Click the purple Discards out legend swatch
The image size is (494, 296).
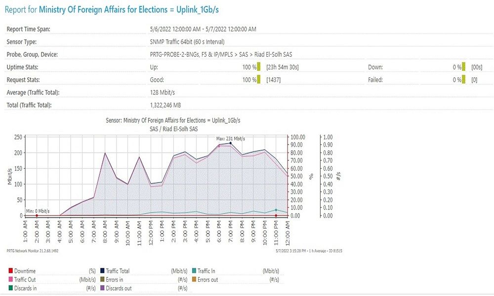coord(102,288)
